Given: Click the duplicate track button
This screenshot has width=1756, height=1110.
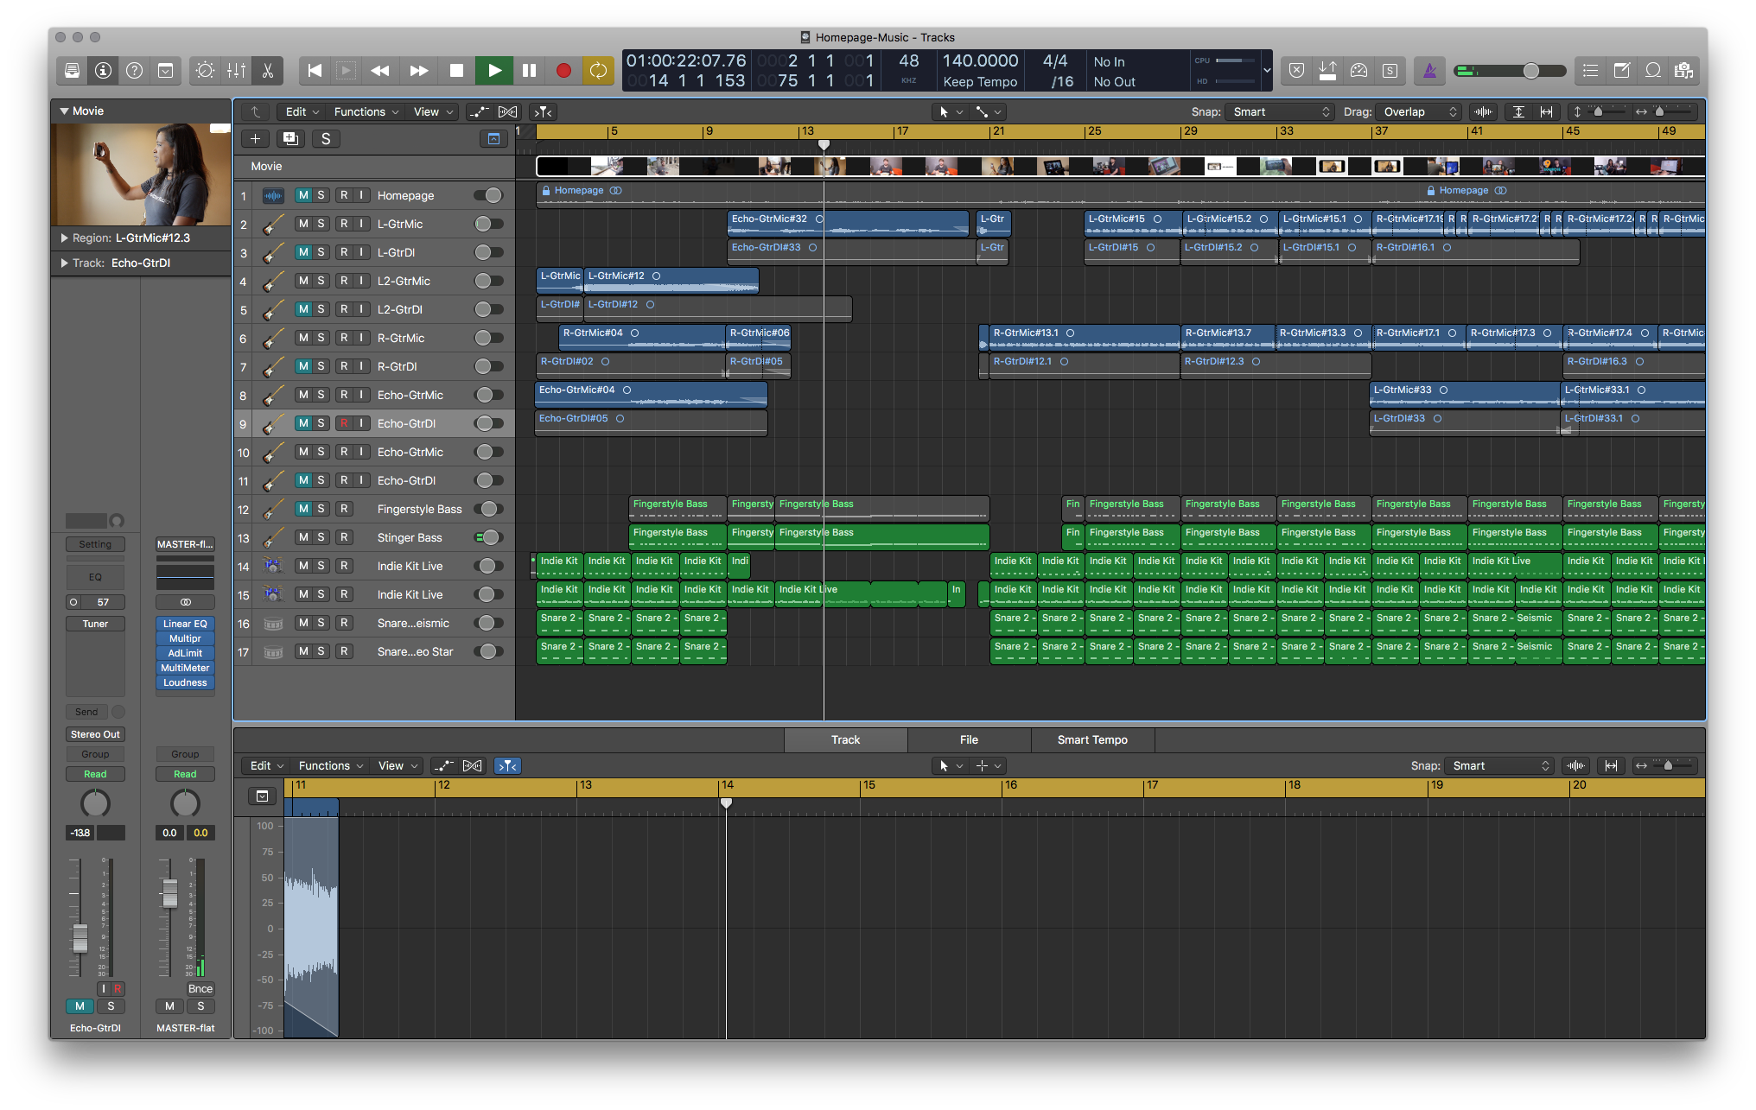Looking at the screenshot, I should tap(290, 139).
